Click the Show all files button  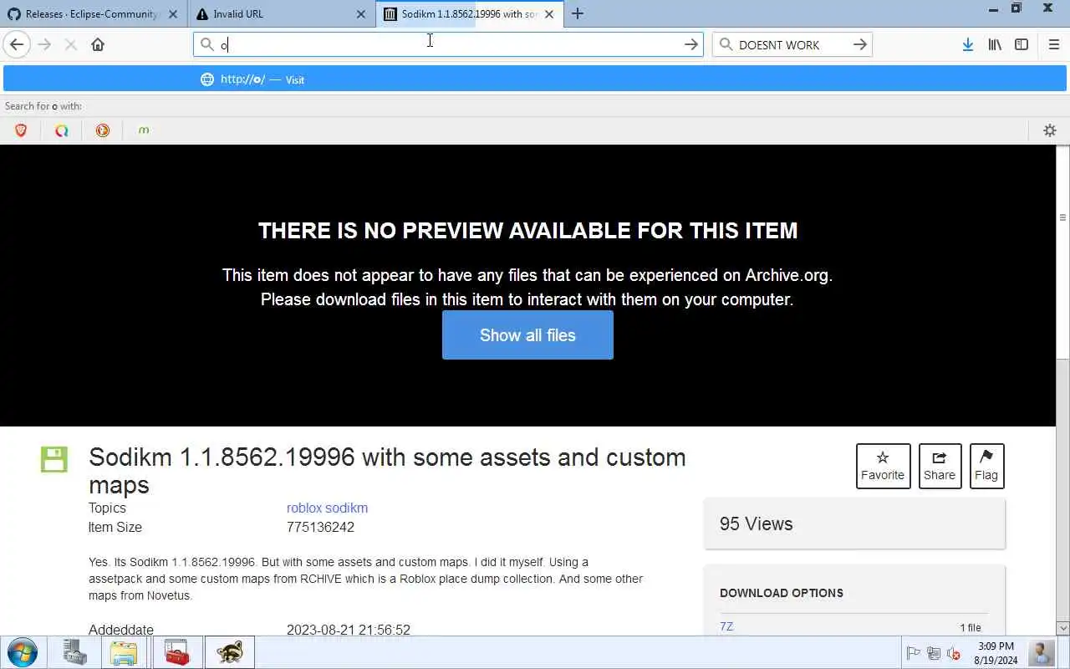[x=527, y=335]
